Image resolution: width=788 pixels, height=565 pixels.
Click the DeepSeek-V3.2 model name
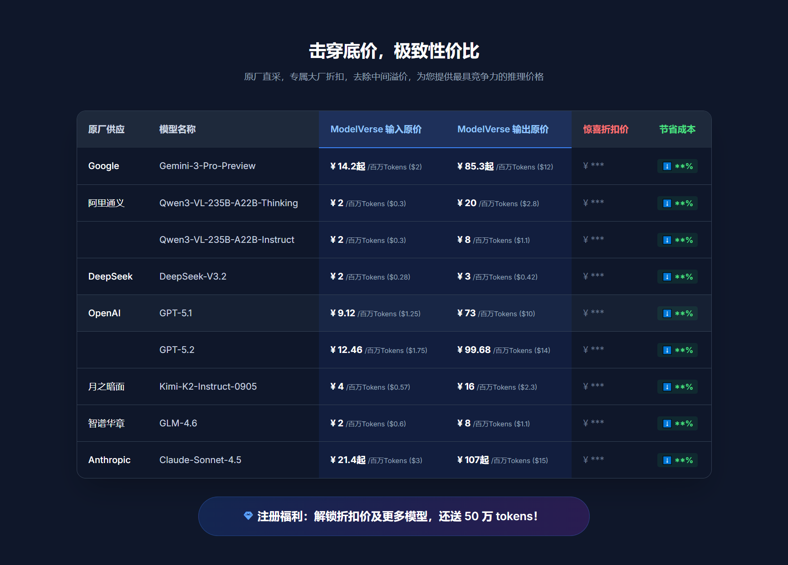coord(193,276)
